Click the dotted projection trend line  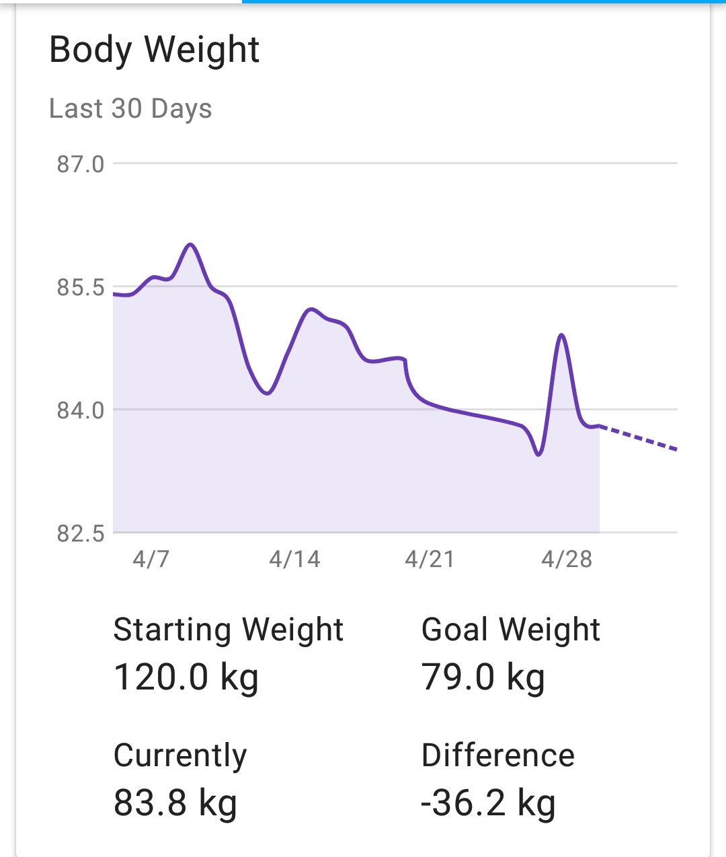pyautogui.click(x=639, y=438)
